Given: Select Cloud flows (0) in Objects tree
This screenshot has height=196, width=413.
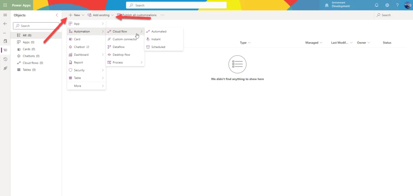Looking at the screenshot, I should [36, 63].
